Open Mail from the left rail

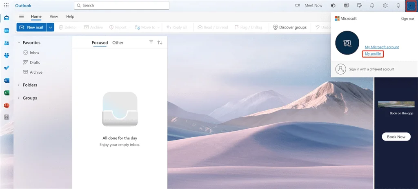pyautogui.click(x=7, y=18)
